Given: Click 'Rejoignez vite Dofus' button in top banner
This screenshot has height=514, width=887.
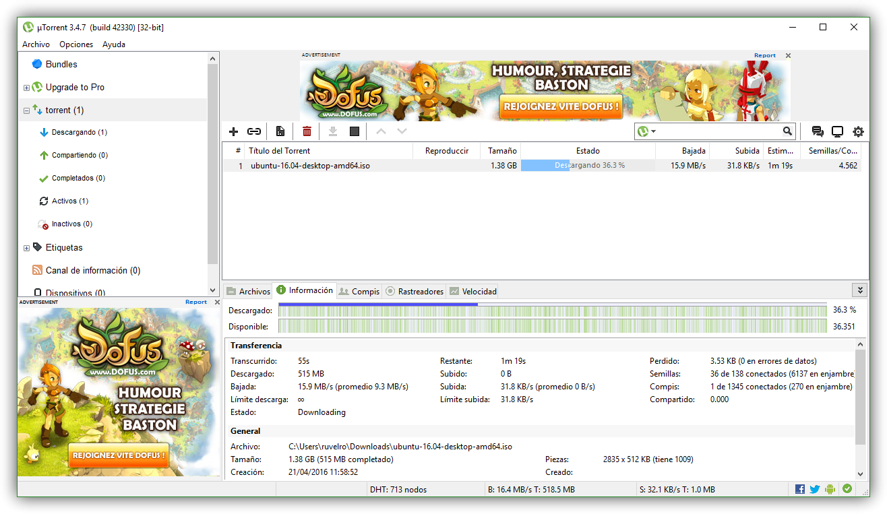Looking at the screenshot, I should [x=561, y=106].
